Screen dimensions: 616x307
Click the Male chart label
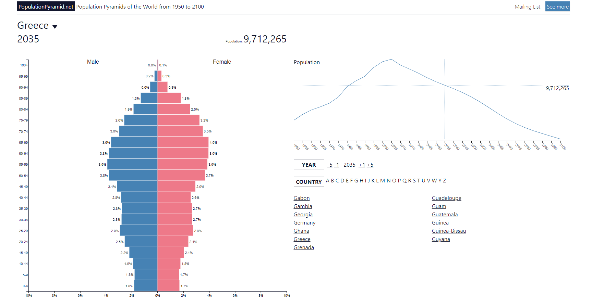[93, 62]
